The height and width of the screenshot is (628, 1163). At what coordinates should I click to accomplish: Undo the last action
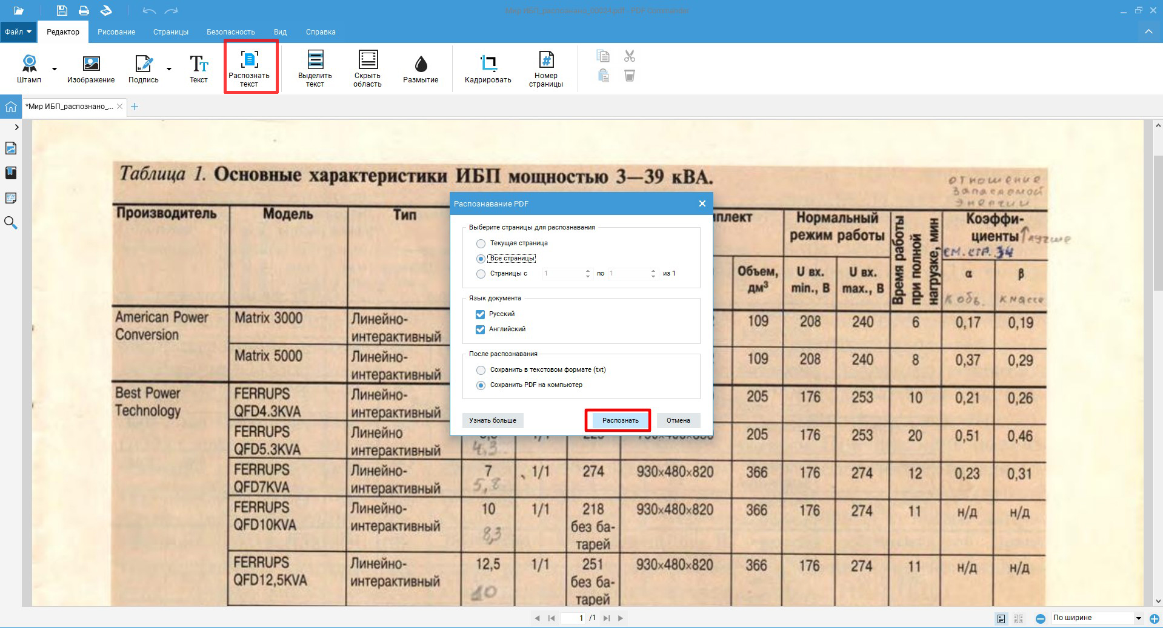(149, 10)
